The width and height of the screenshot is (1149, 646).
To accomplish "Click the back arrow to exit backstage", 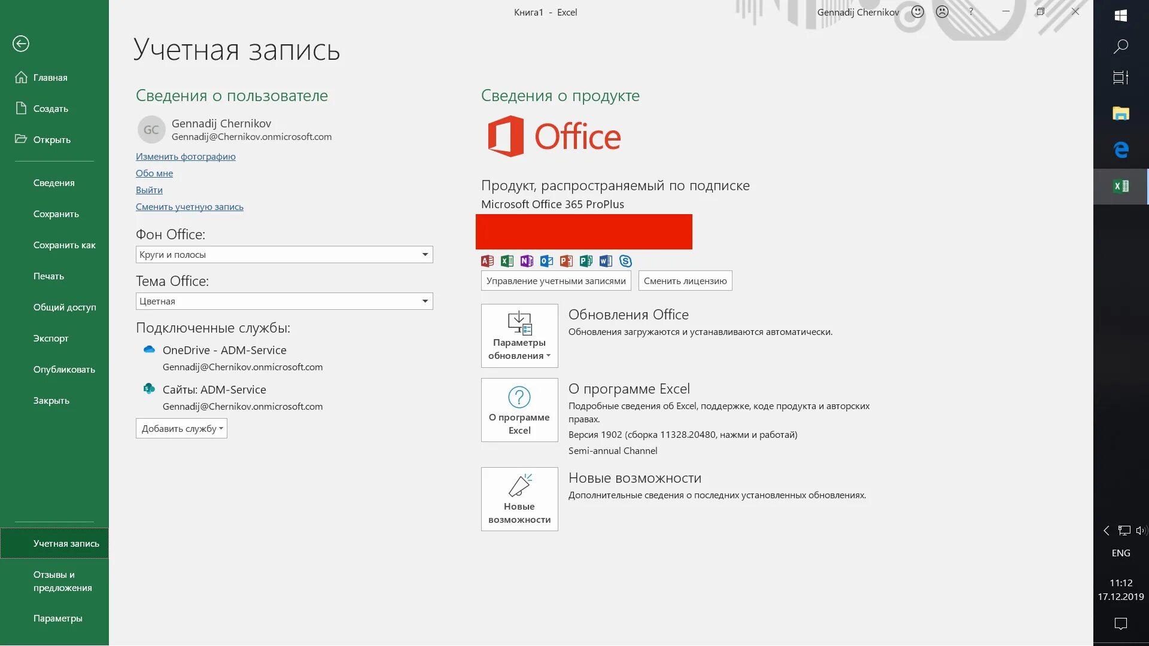I will tap(21, 44).
